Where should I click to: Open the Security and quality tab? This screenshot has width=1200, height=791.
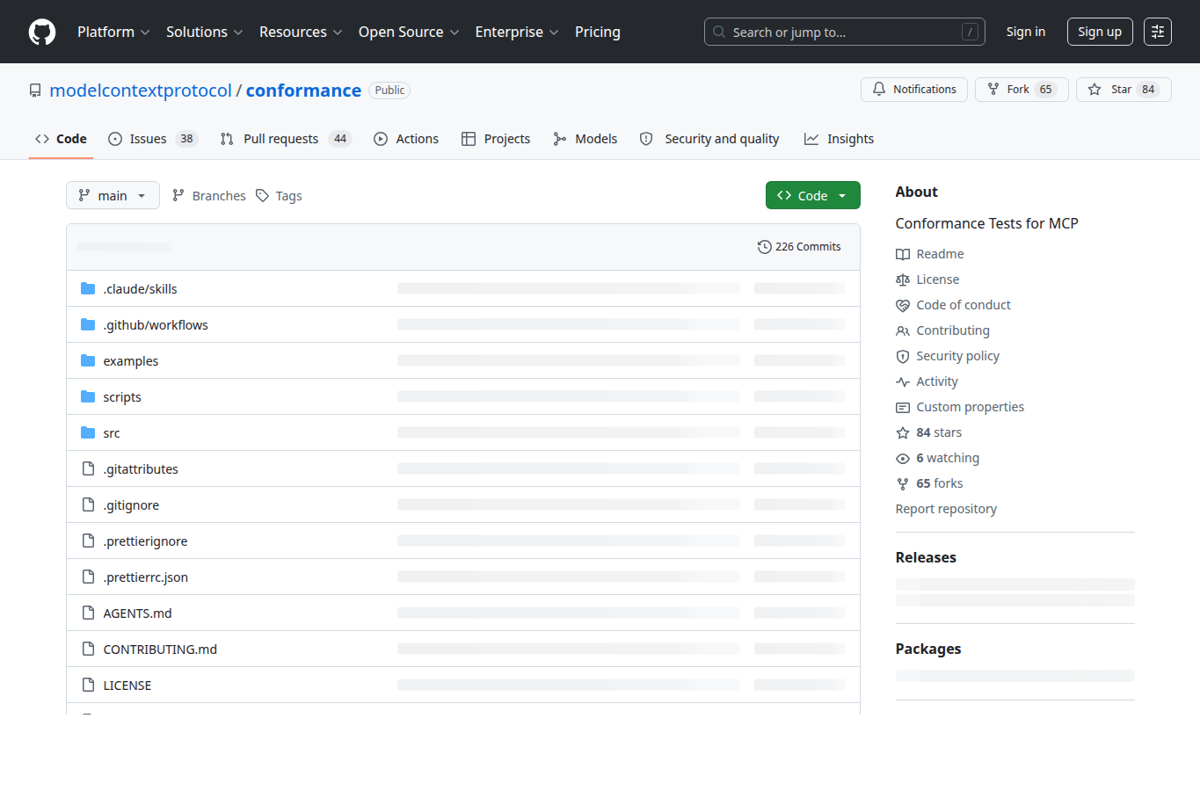pyautogui.click(x=709, y=139)
